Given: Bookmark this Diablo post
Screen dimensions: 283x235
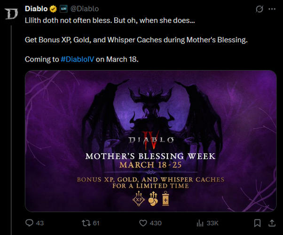Looking at the screenshot, I should (257, 223).
